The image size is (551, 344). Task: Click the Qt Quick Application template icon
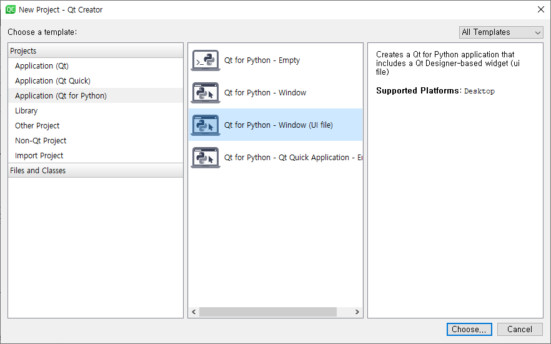pyautogui.click(x=206, y=158)
